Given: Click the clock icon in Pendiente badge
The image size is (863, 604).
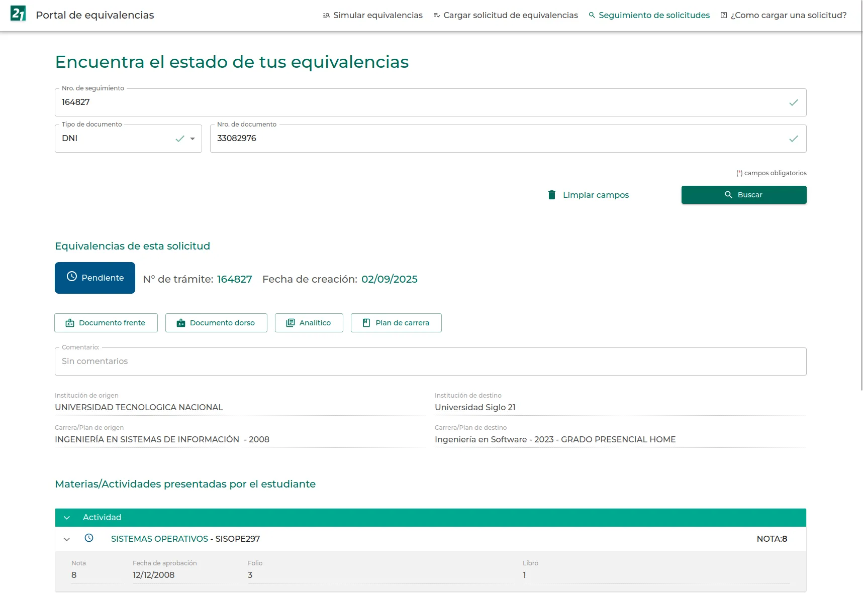Looking at the screenshot, I should click(x=72, y=277).
